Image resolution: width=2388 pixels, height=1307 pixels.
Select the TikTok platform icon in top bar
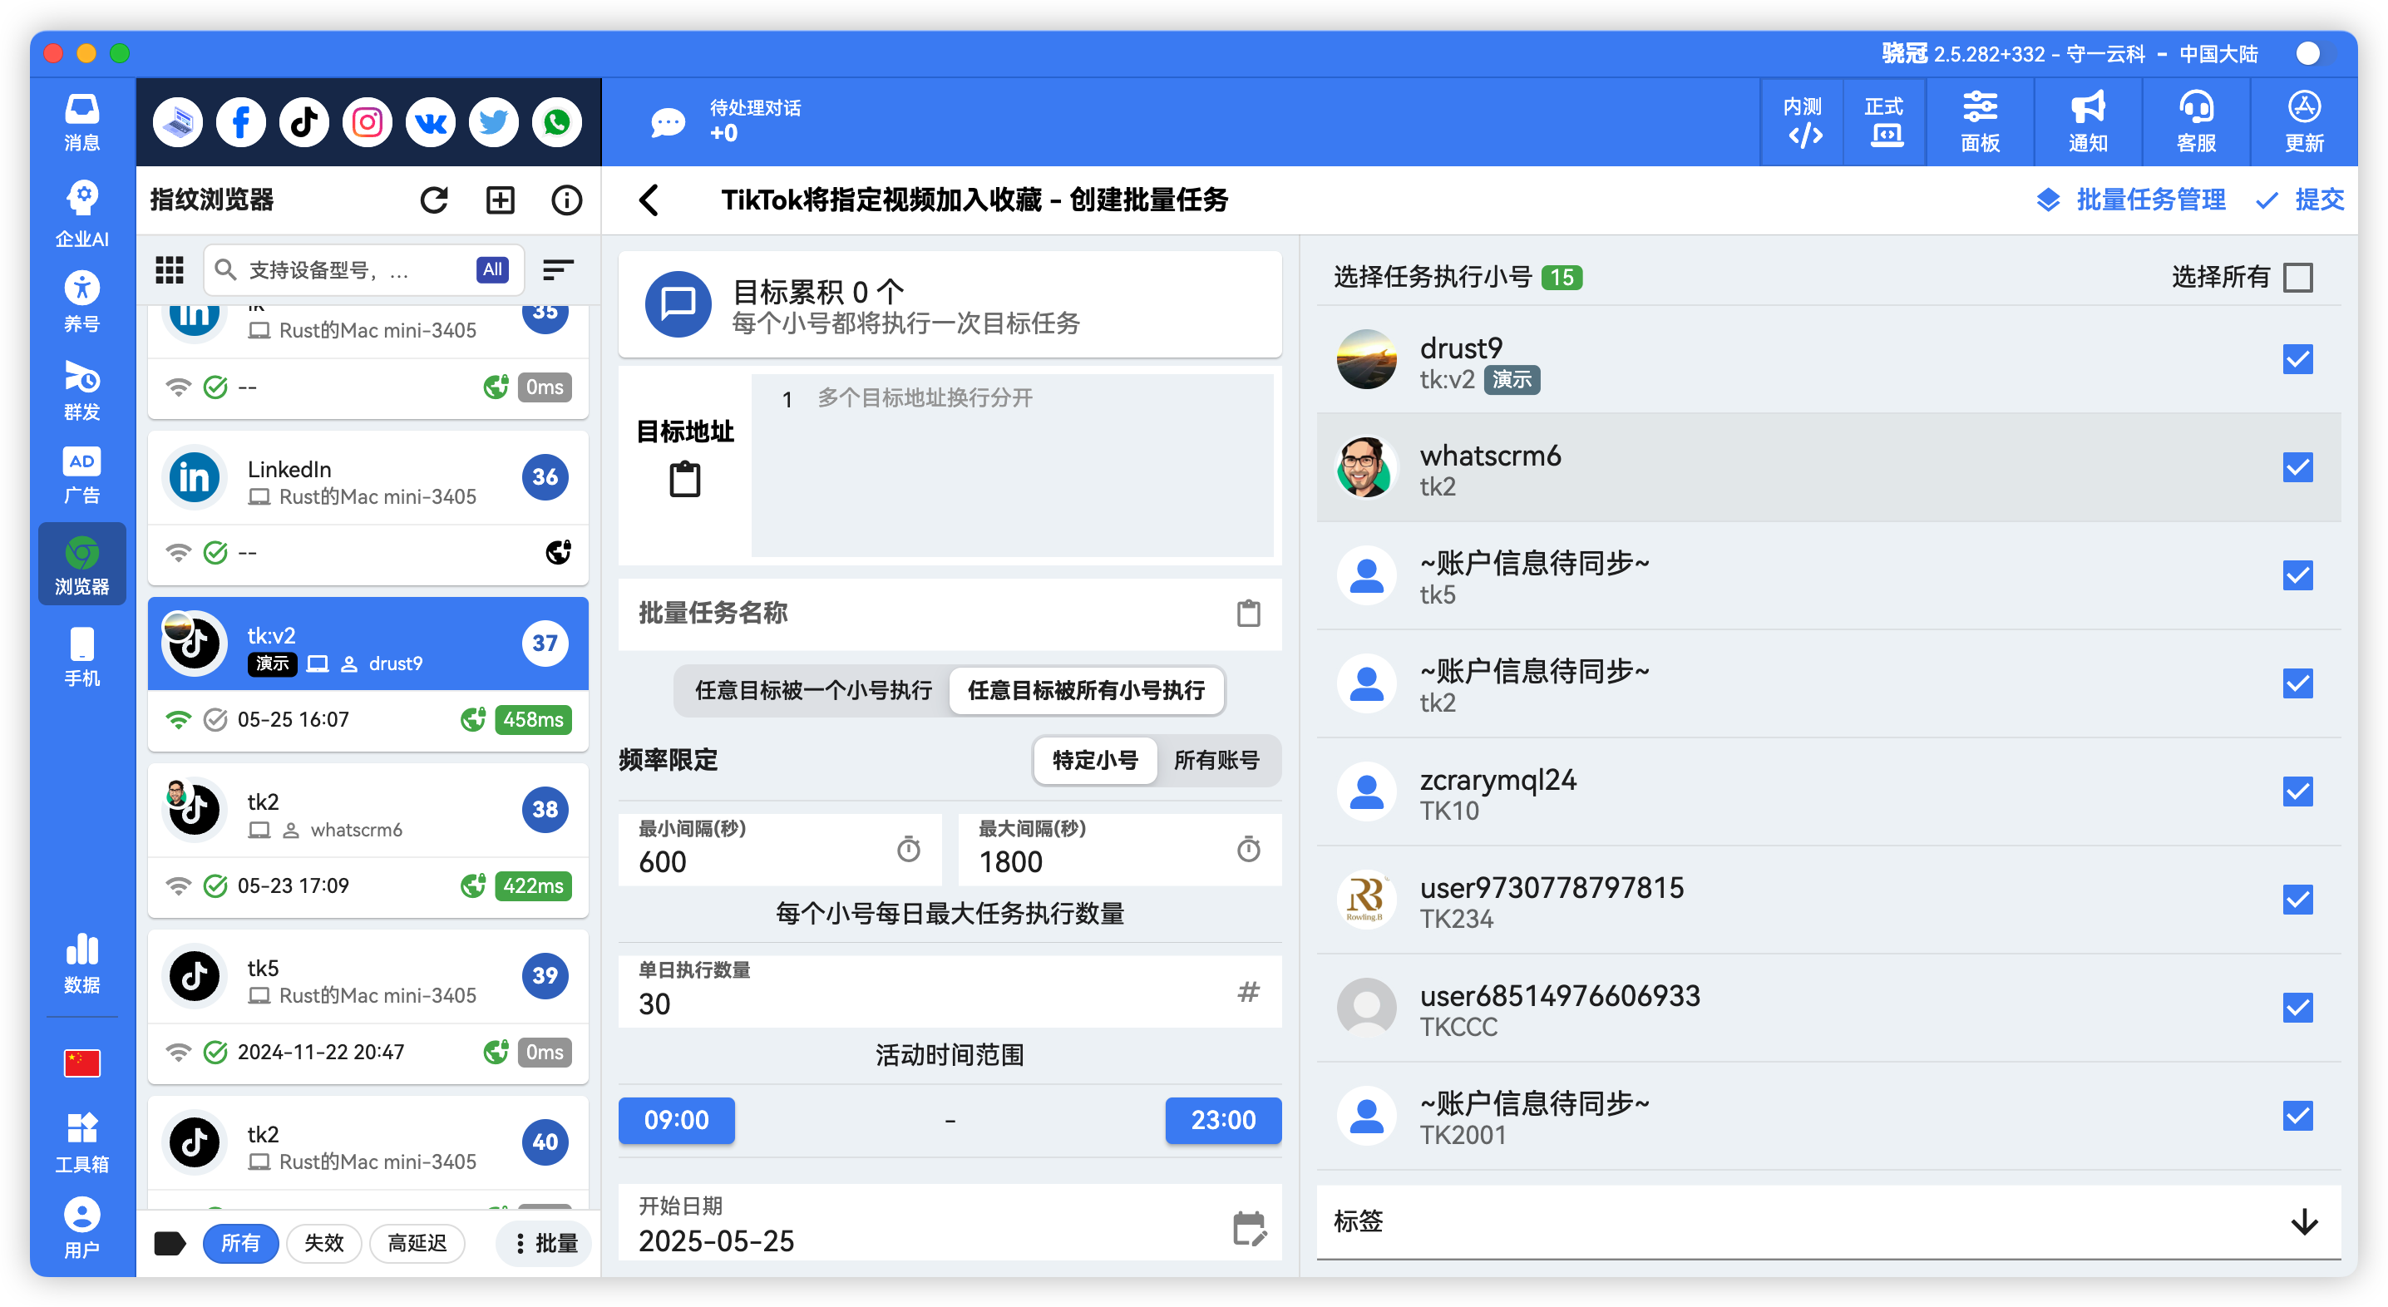(303, 121)
